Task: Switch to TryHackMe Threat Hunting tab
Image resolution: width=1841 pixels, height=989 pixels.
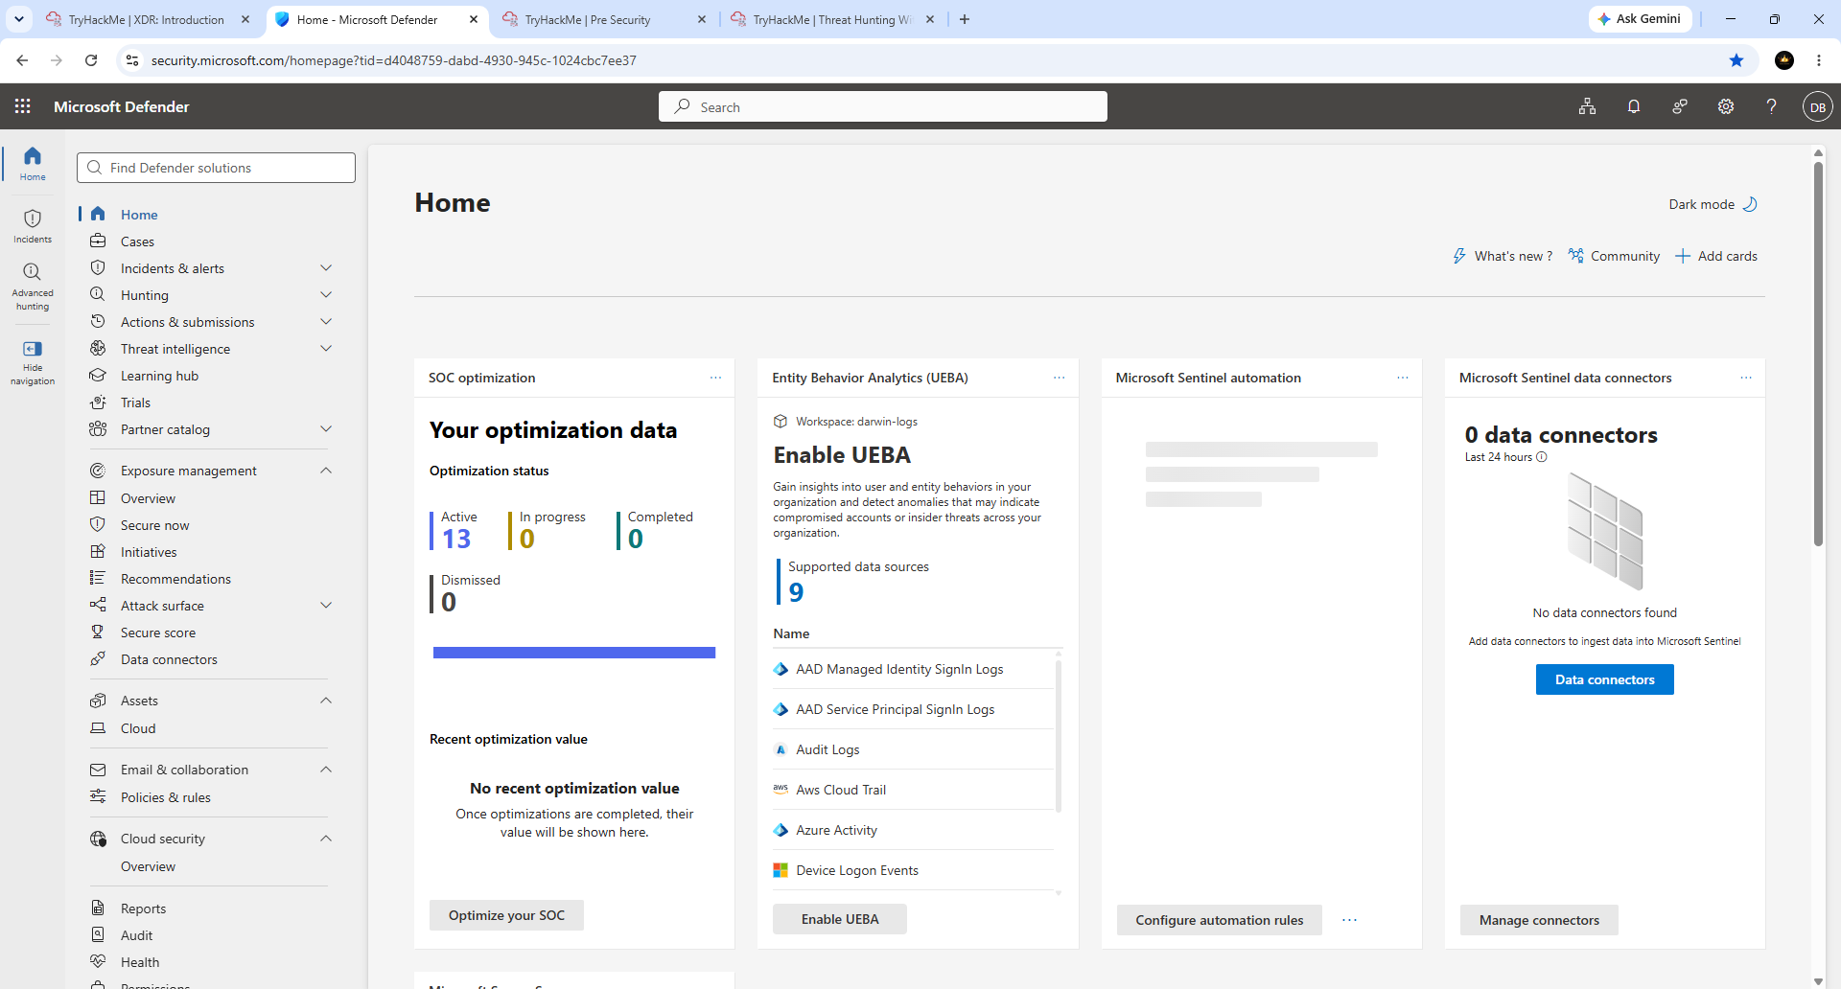Action: pos(831,19)
